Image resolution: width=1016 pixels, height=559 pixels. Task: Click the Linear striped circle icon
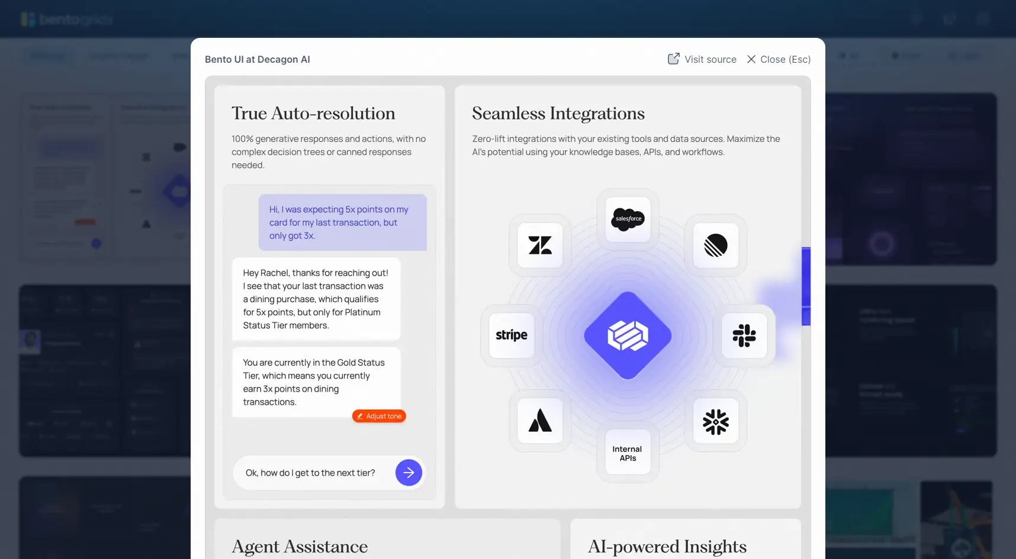coord(716,245)
